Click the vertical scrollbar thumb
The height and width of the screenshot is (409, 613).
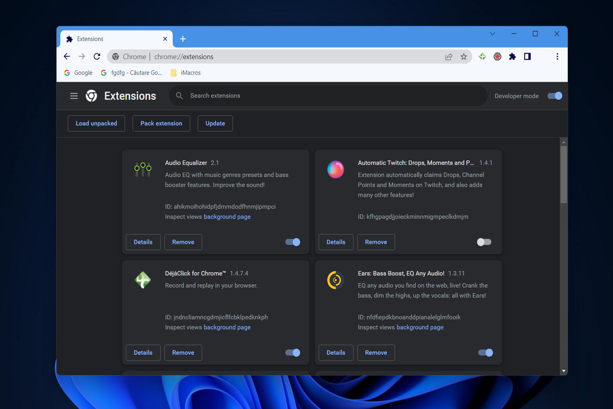pyautogui.click(x=564, y=174)
